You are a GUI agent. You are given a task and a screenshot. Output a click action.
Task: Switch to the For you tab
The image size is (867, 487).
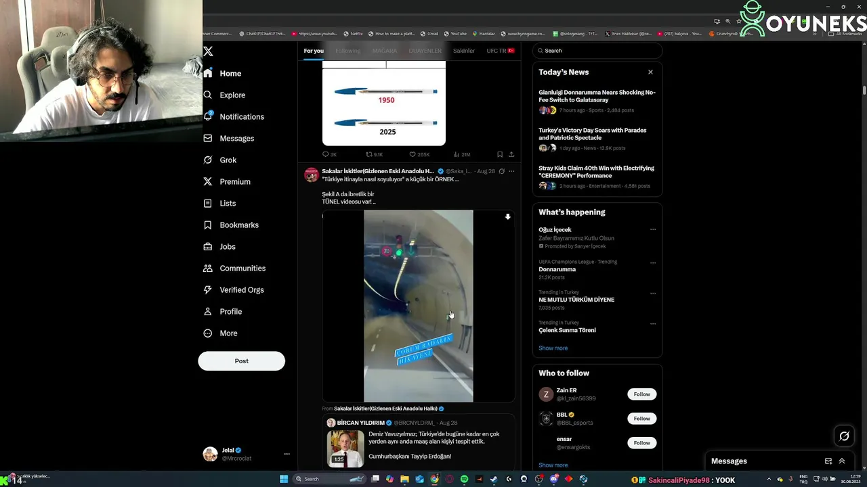pos(314,51)
